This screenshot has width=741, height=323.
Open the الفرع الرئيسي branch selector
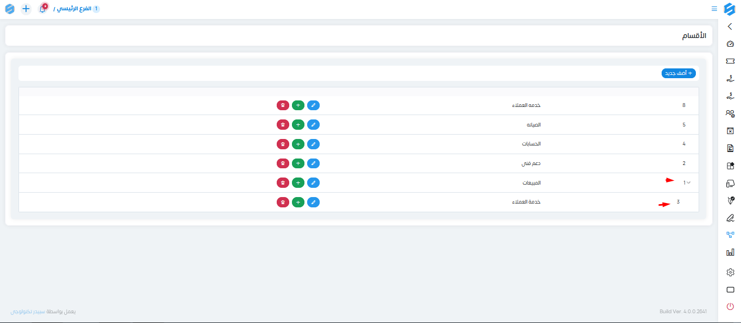(77, 9)
